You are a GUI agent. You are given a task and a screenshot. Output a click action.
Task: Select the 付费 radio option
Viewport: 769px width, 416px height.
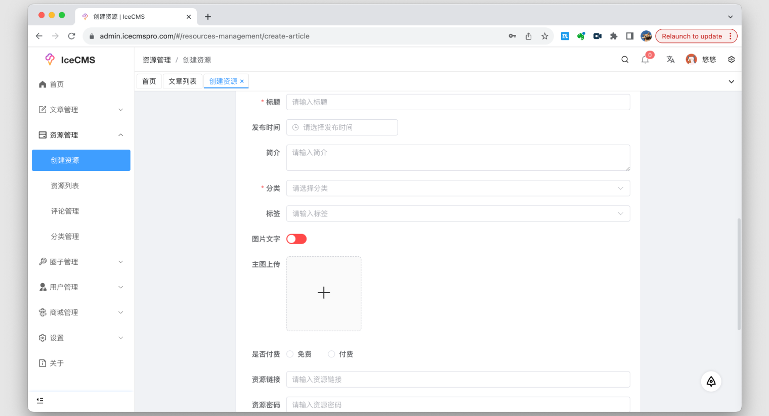[x=331, y=354]
